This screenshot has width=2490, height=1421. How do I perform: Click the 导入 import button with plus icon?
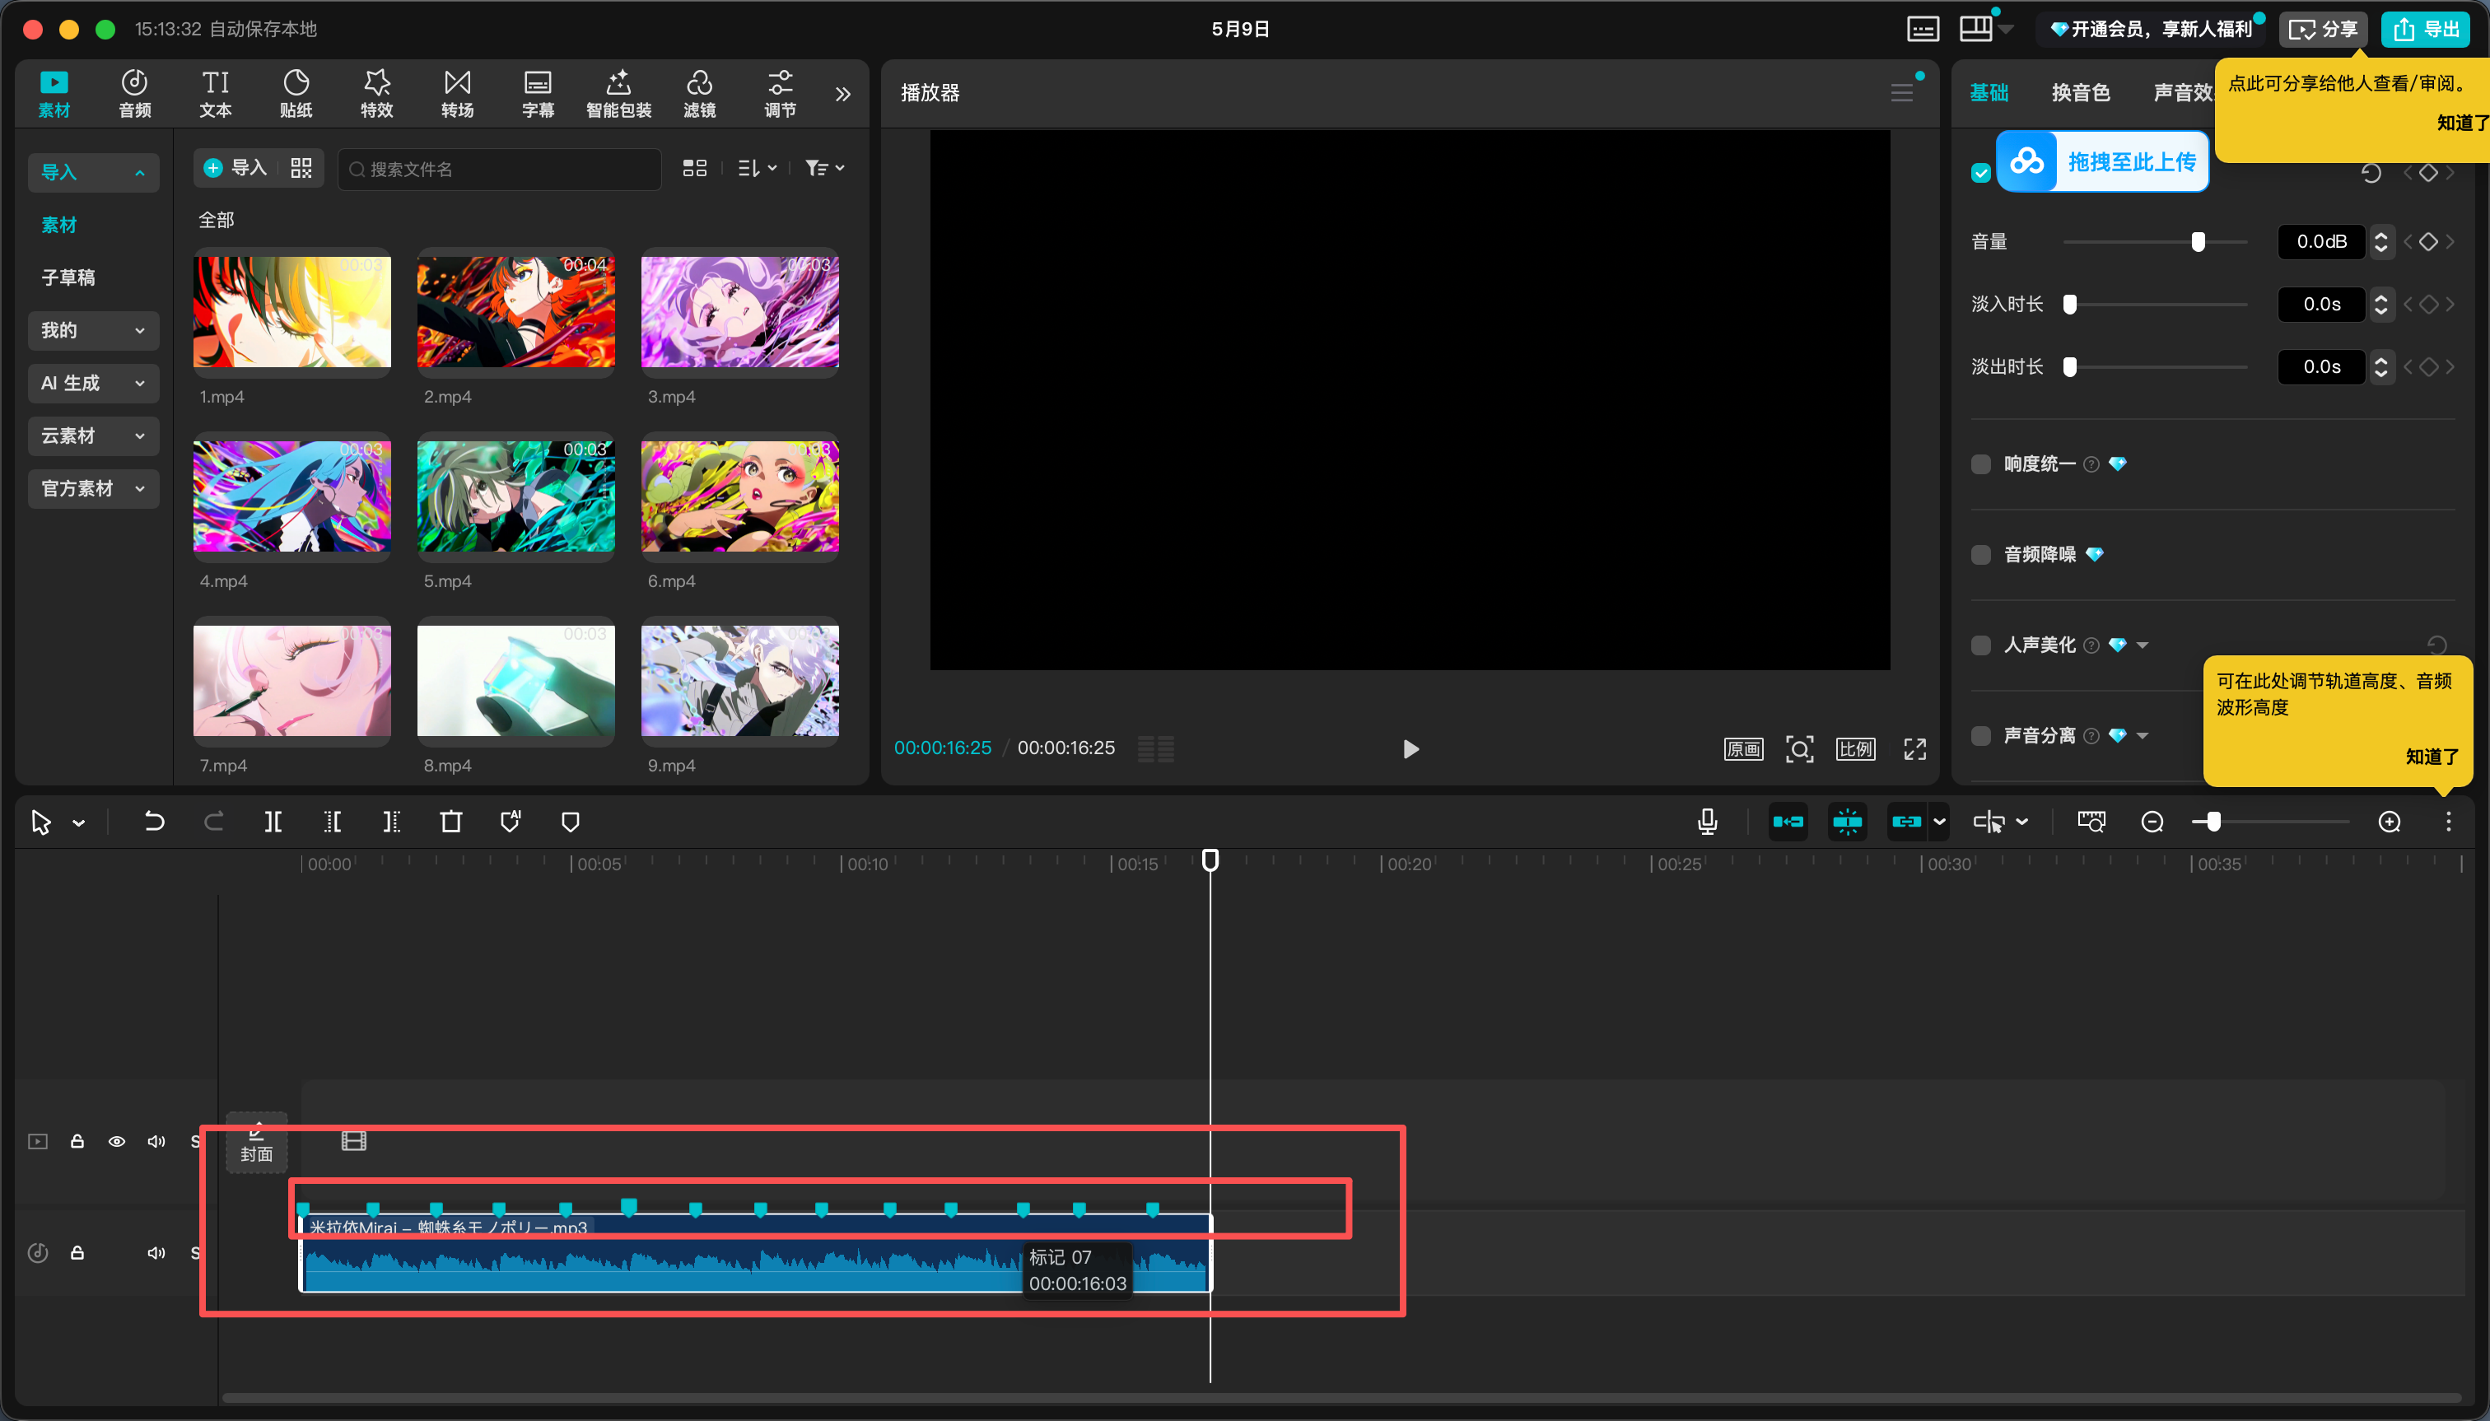[235, 168]
